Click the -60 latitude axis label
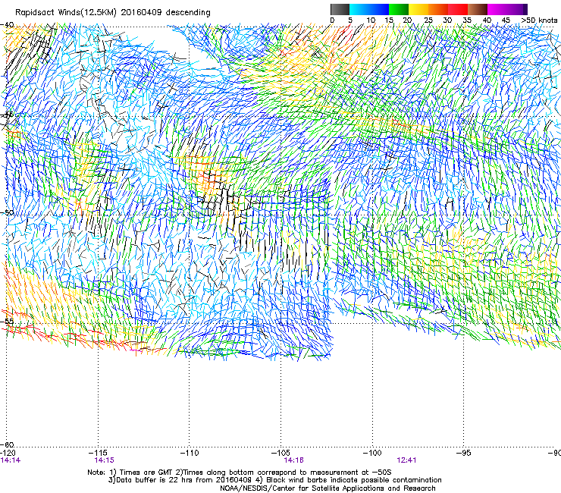The image size is (561, 493). pyautogui.click(x=7, y=444)
